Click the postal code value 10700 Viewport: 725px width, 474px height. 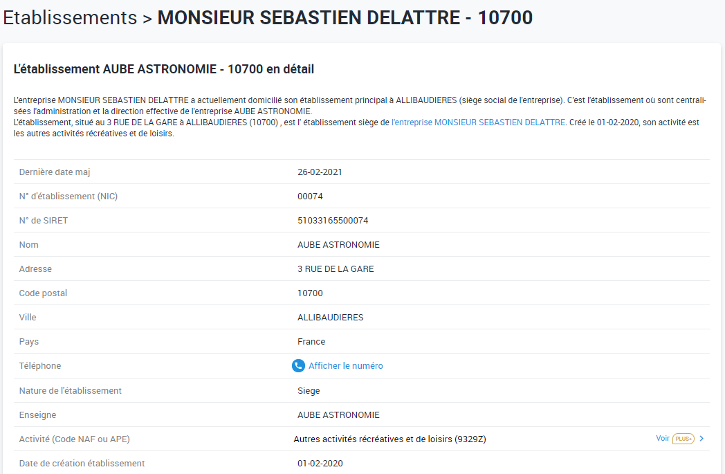coord(310,293)
